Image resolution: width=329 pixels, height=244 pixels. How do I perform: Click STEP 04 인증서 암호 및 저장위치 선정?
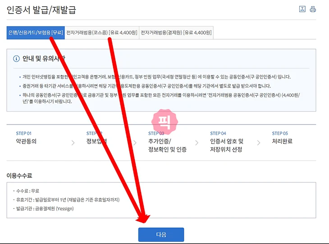pyautogui.click(x=226, y=141)
